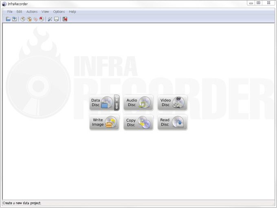Open the Actions menu
Viewport: 277px width, 208px height.
pyautogui.click(x=32, y=12)
